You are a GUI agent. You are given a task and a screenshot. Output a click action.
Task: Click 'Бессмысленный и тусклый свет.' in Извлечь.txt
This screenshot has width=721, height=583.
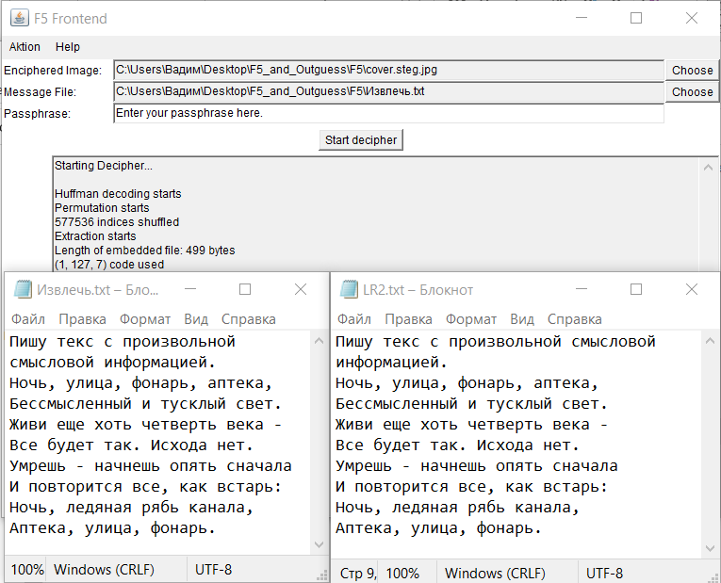coord(145,404)
